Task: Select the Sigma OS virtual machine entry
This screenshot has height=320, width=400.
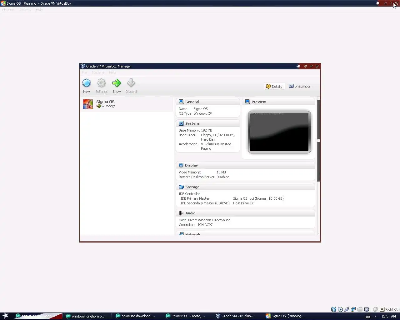Action: pyautogui.click(x=126, y=104)
